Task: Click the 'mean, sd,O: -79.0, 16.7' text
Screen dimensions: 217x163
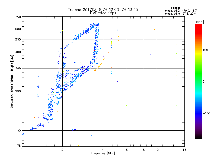Action: 181,11
